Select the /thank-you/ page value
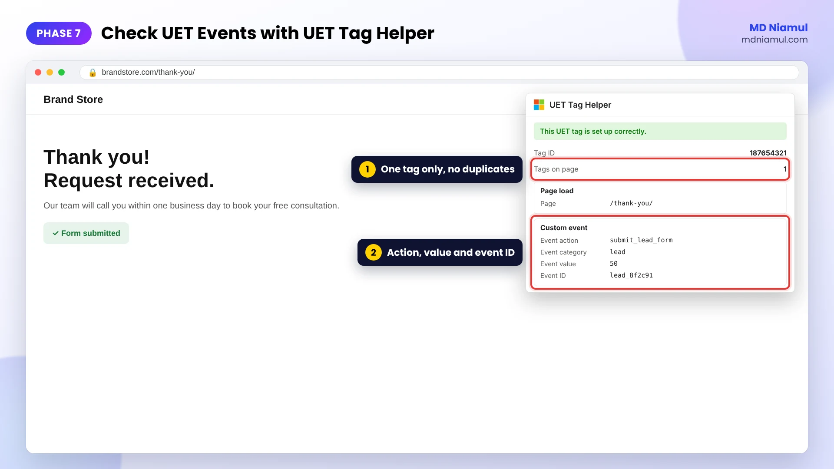 point(631,203)
